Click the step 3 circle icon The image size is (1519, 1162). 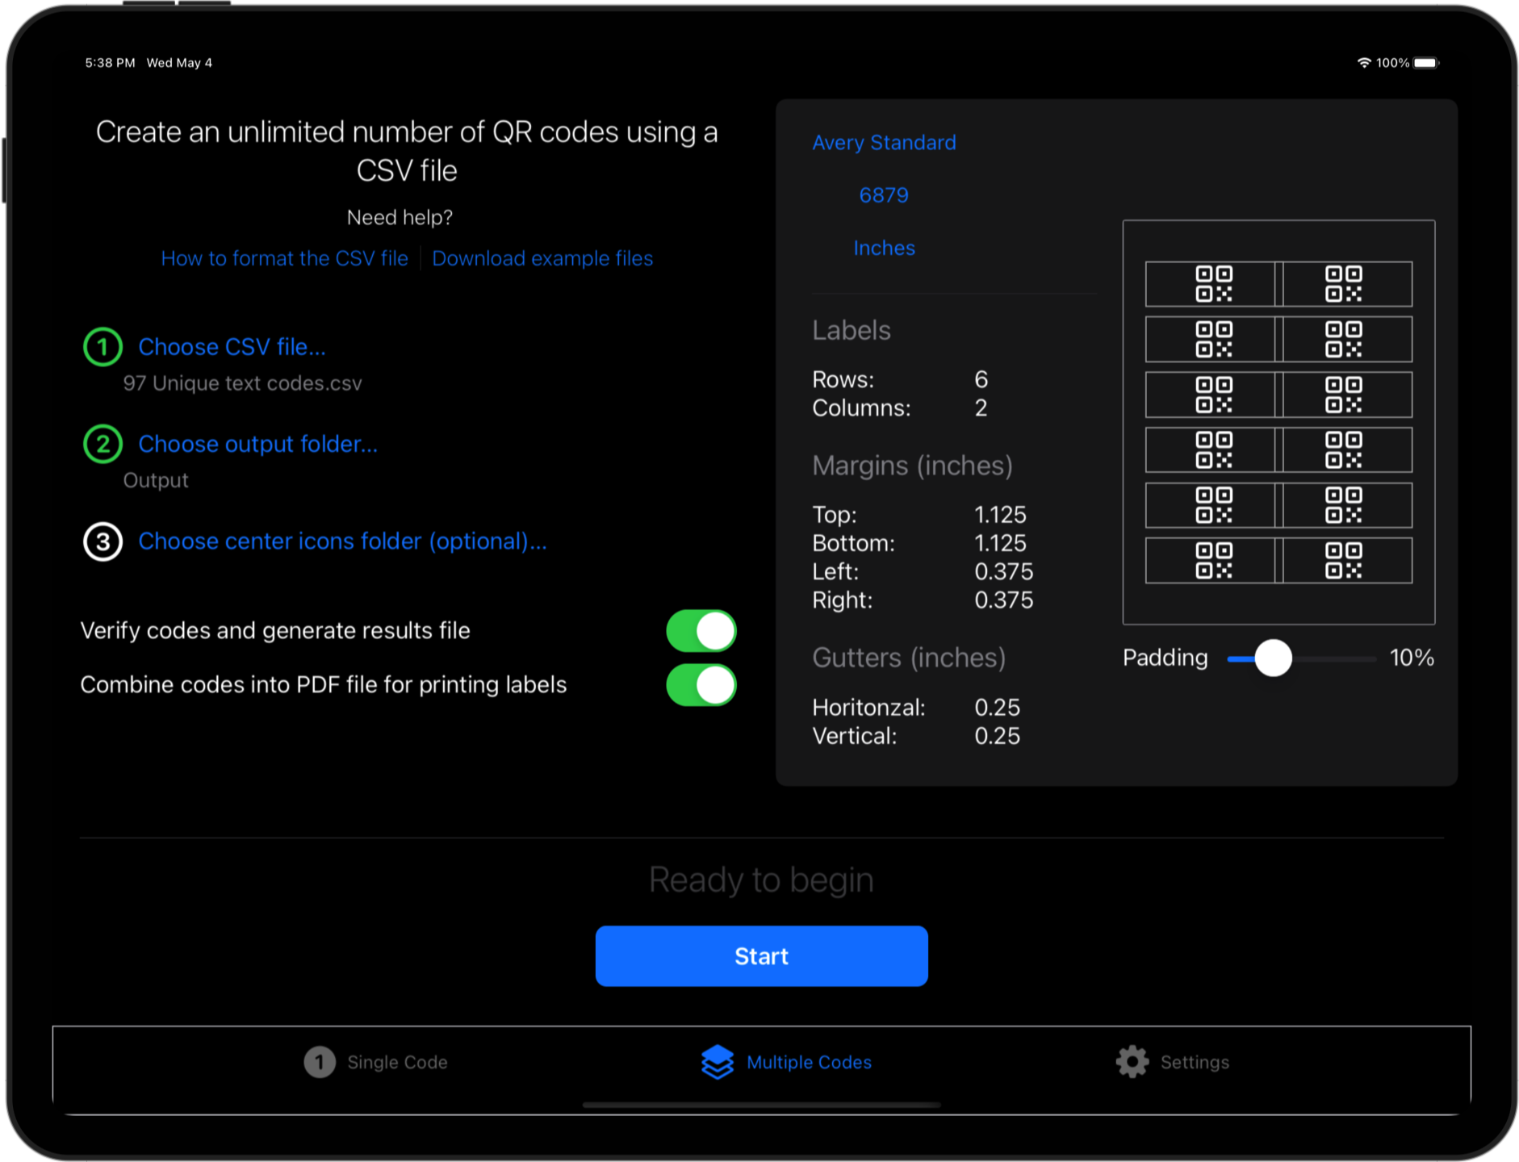103,541
